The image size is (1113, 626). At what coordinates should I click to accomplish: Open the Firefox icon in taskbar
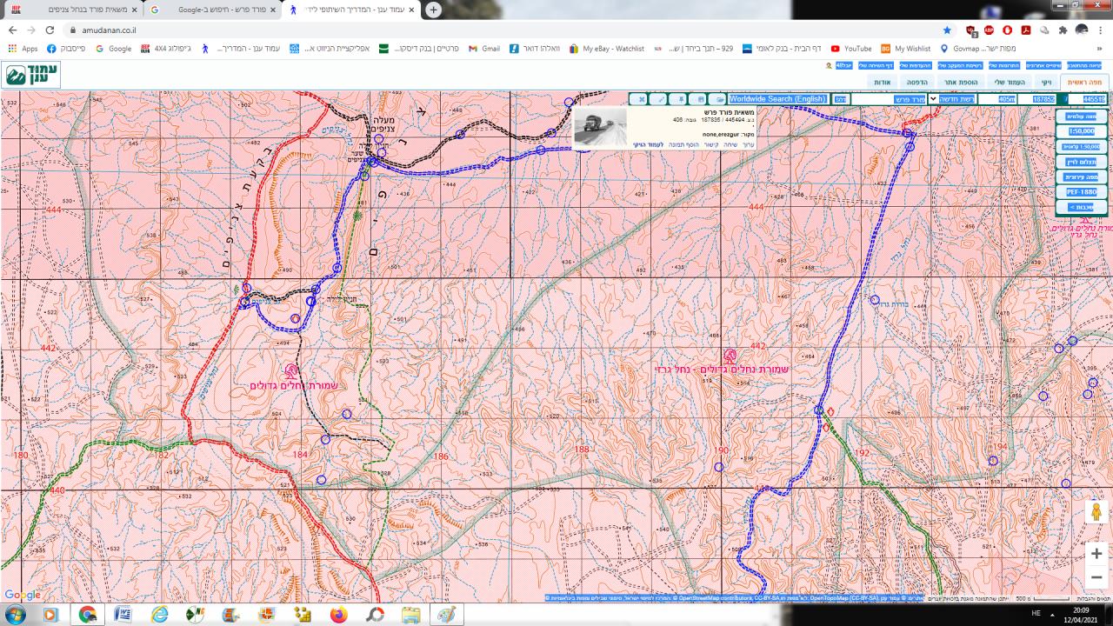point(338,615)
